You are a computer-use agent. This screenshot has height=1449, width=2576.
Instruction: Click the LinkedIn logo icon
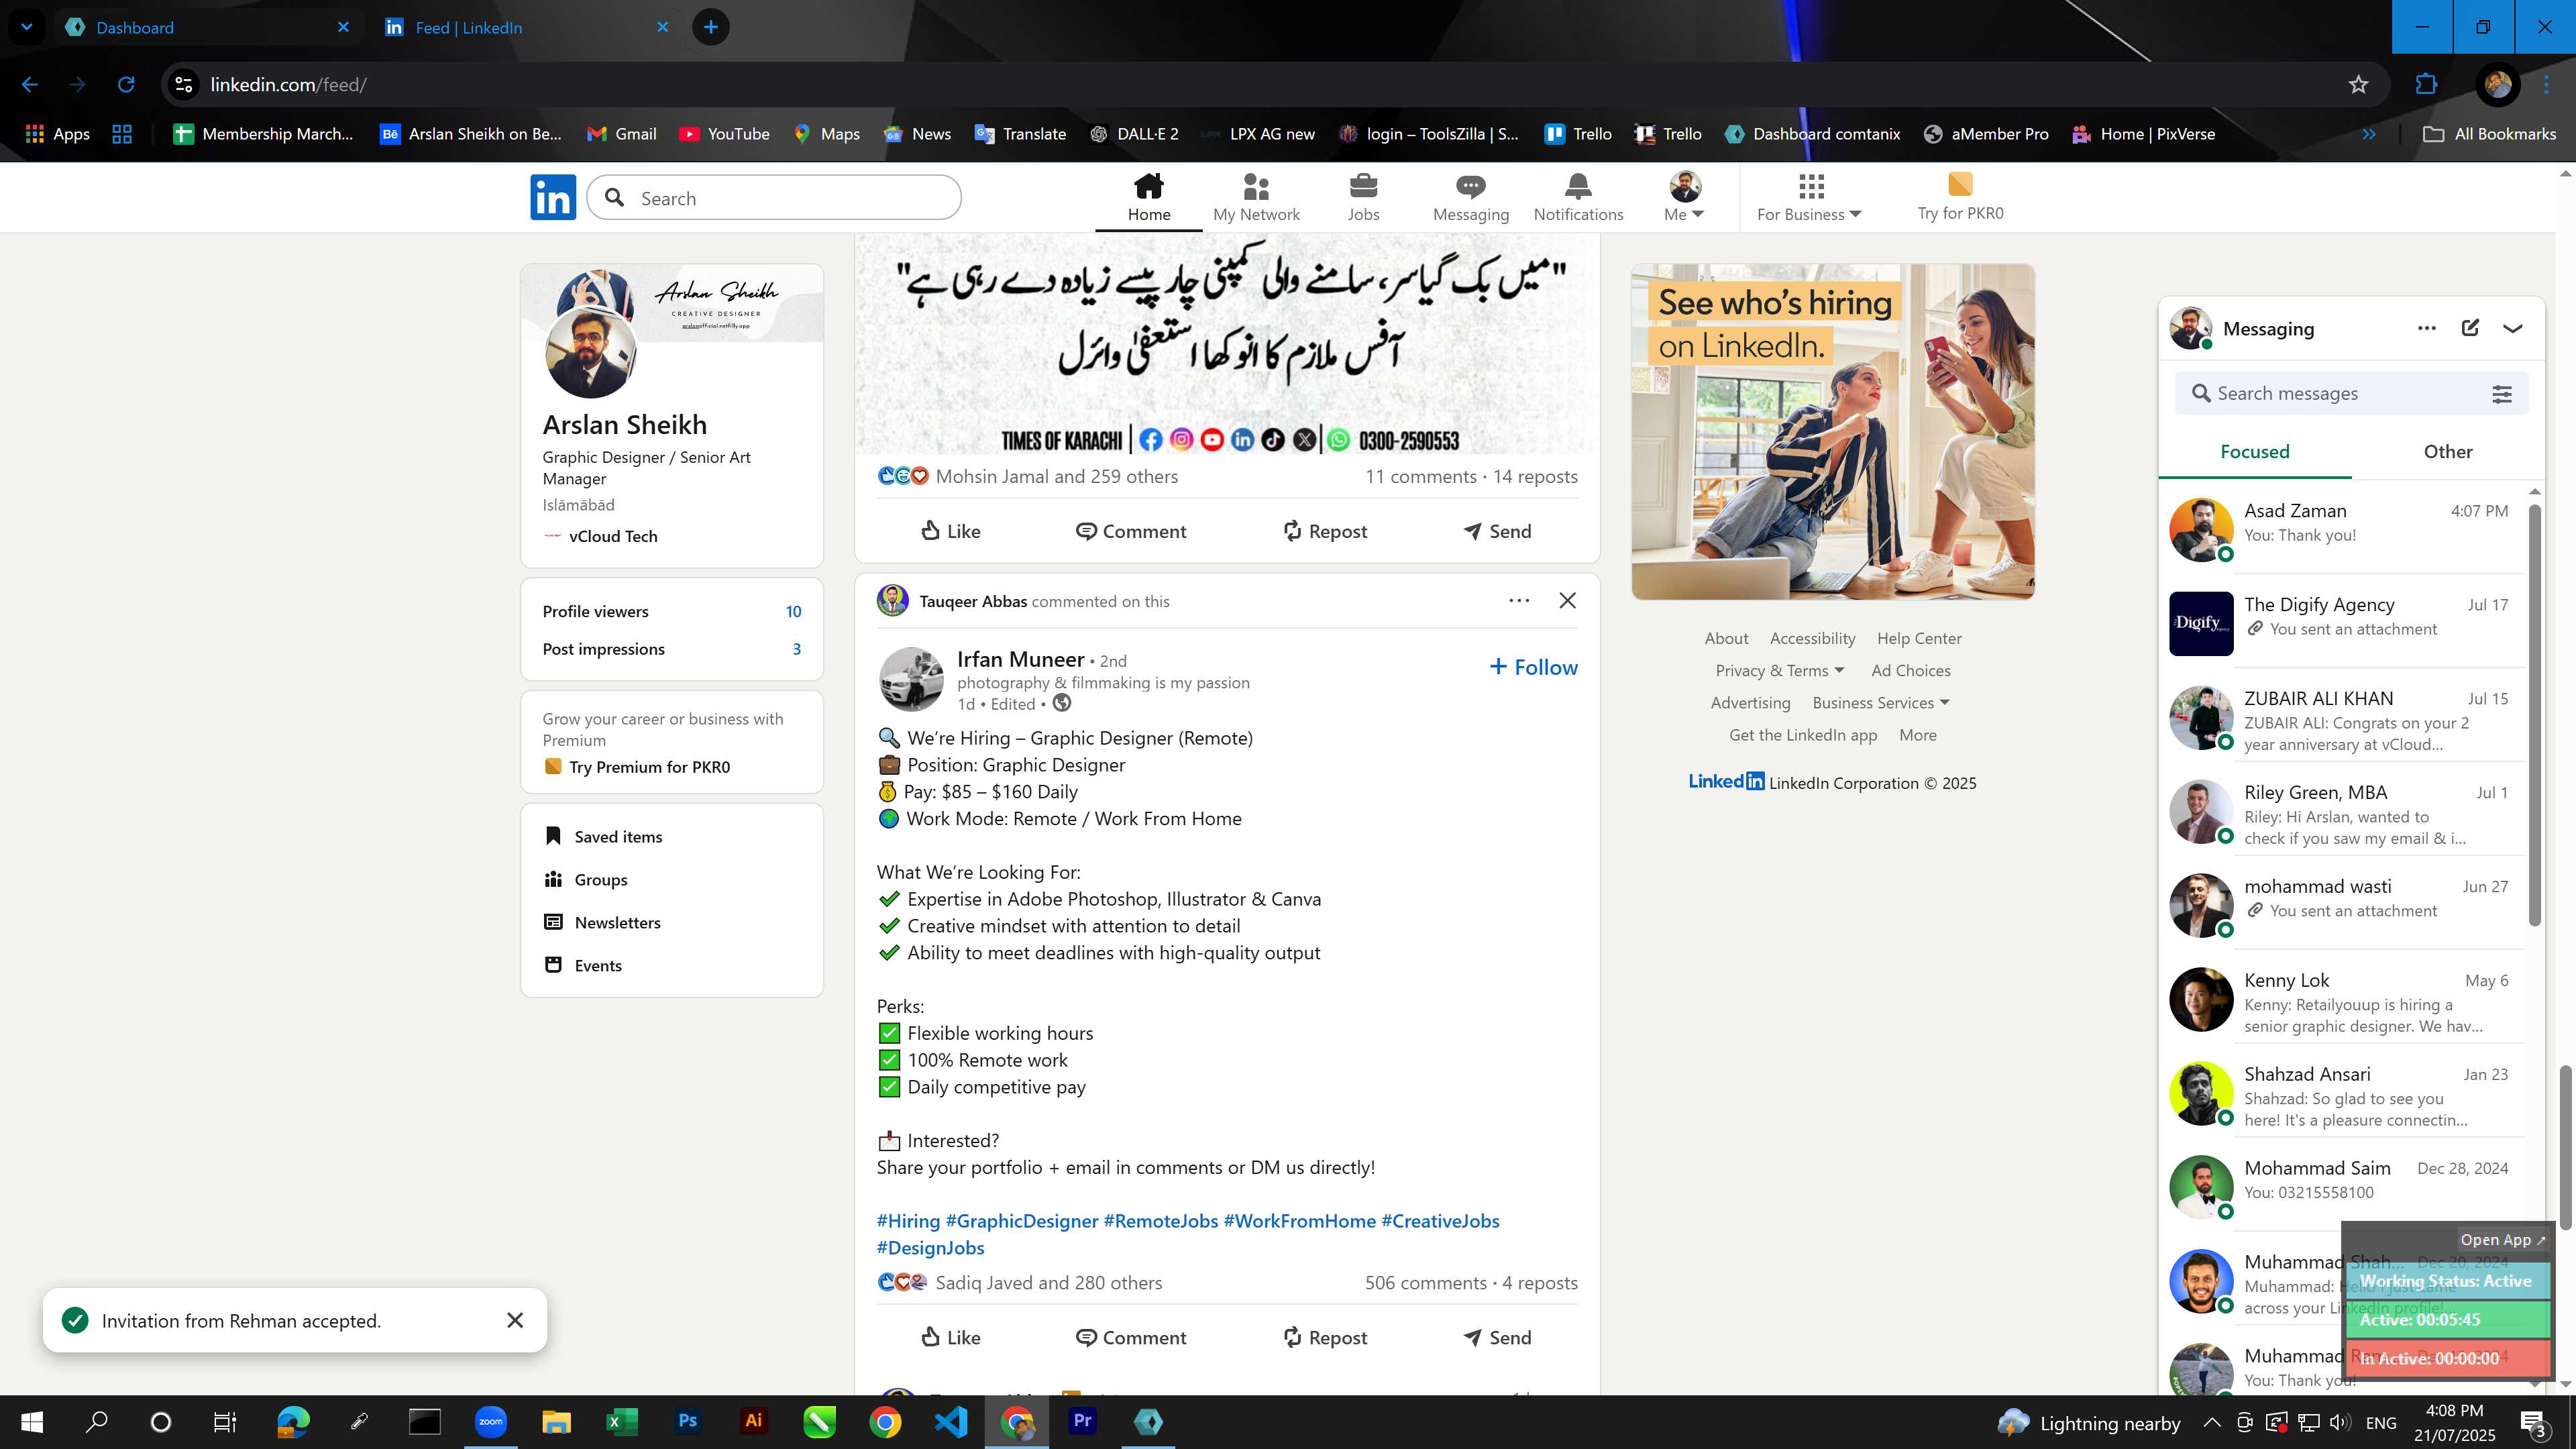[553, 197]
